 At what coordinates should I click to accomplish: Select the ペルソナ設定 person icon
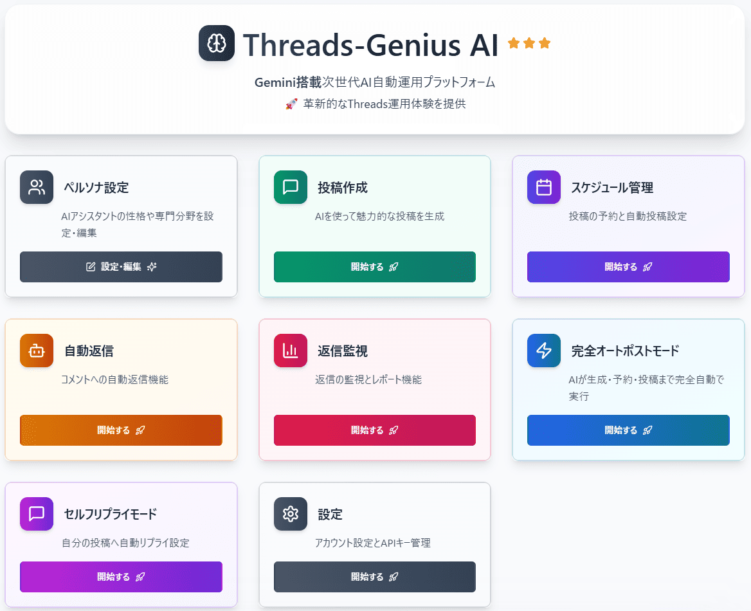(37, 187)
